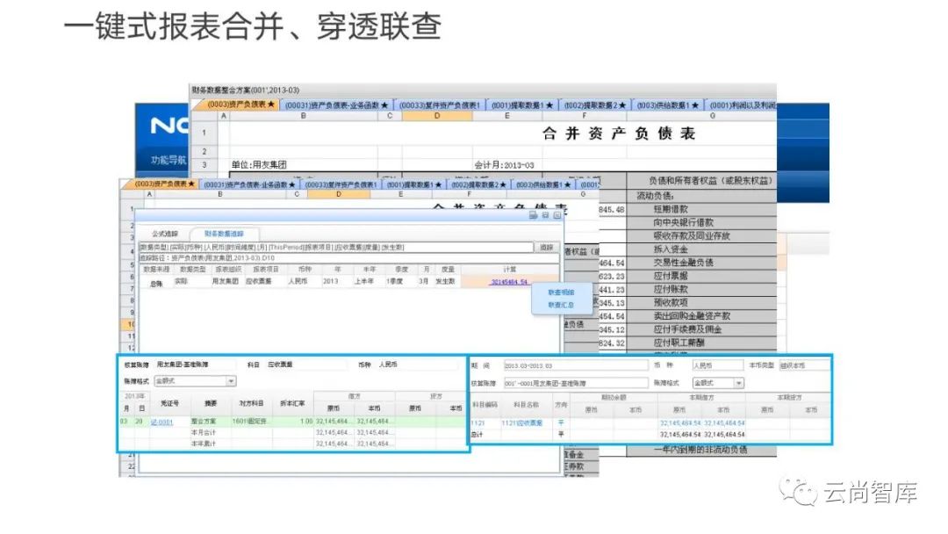Click the 本币类型 field

click(x=803, y=366)
